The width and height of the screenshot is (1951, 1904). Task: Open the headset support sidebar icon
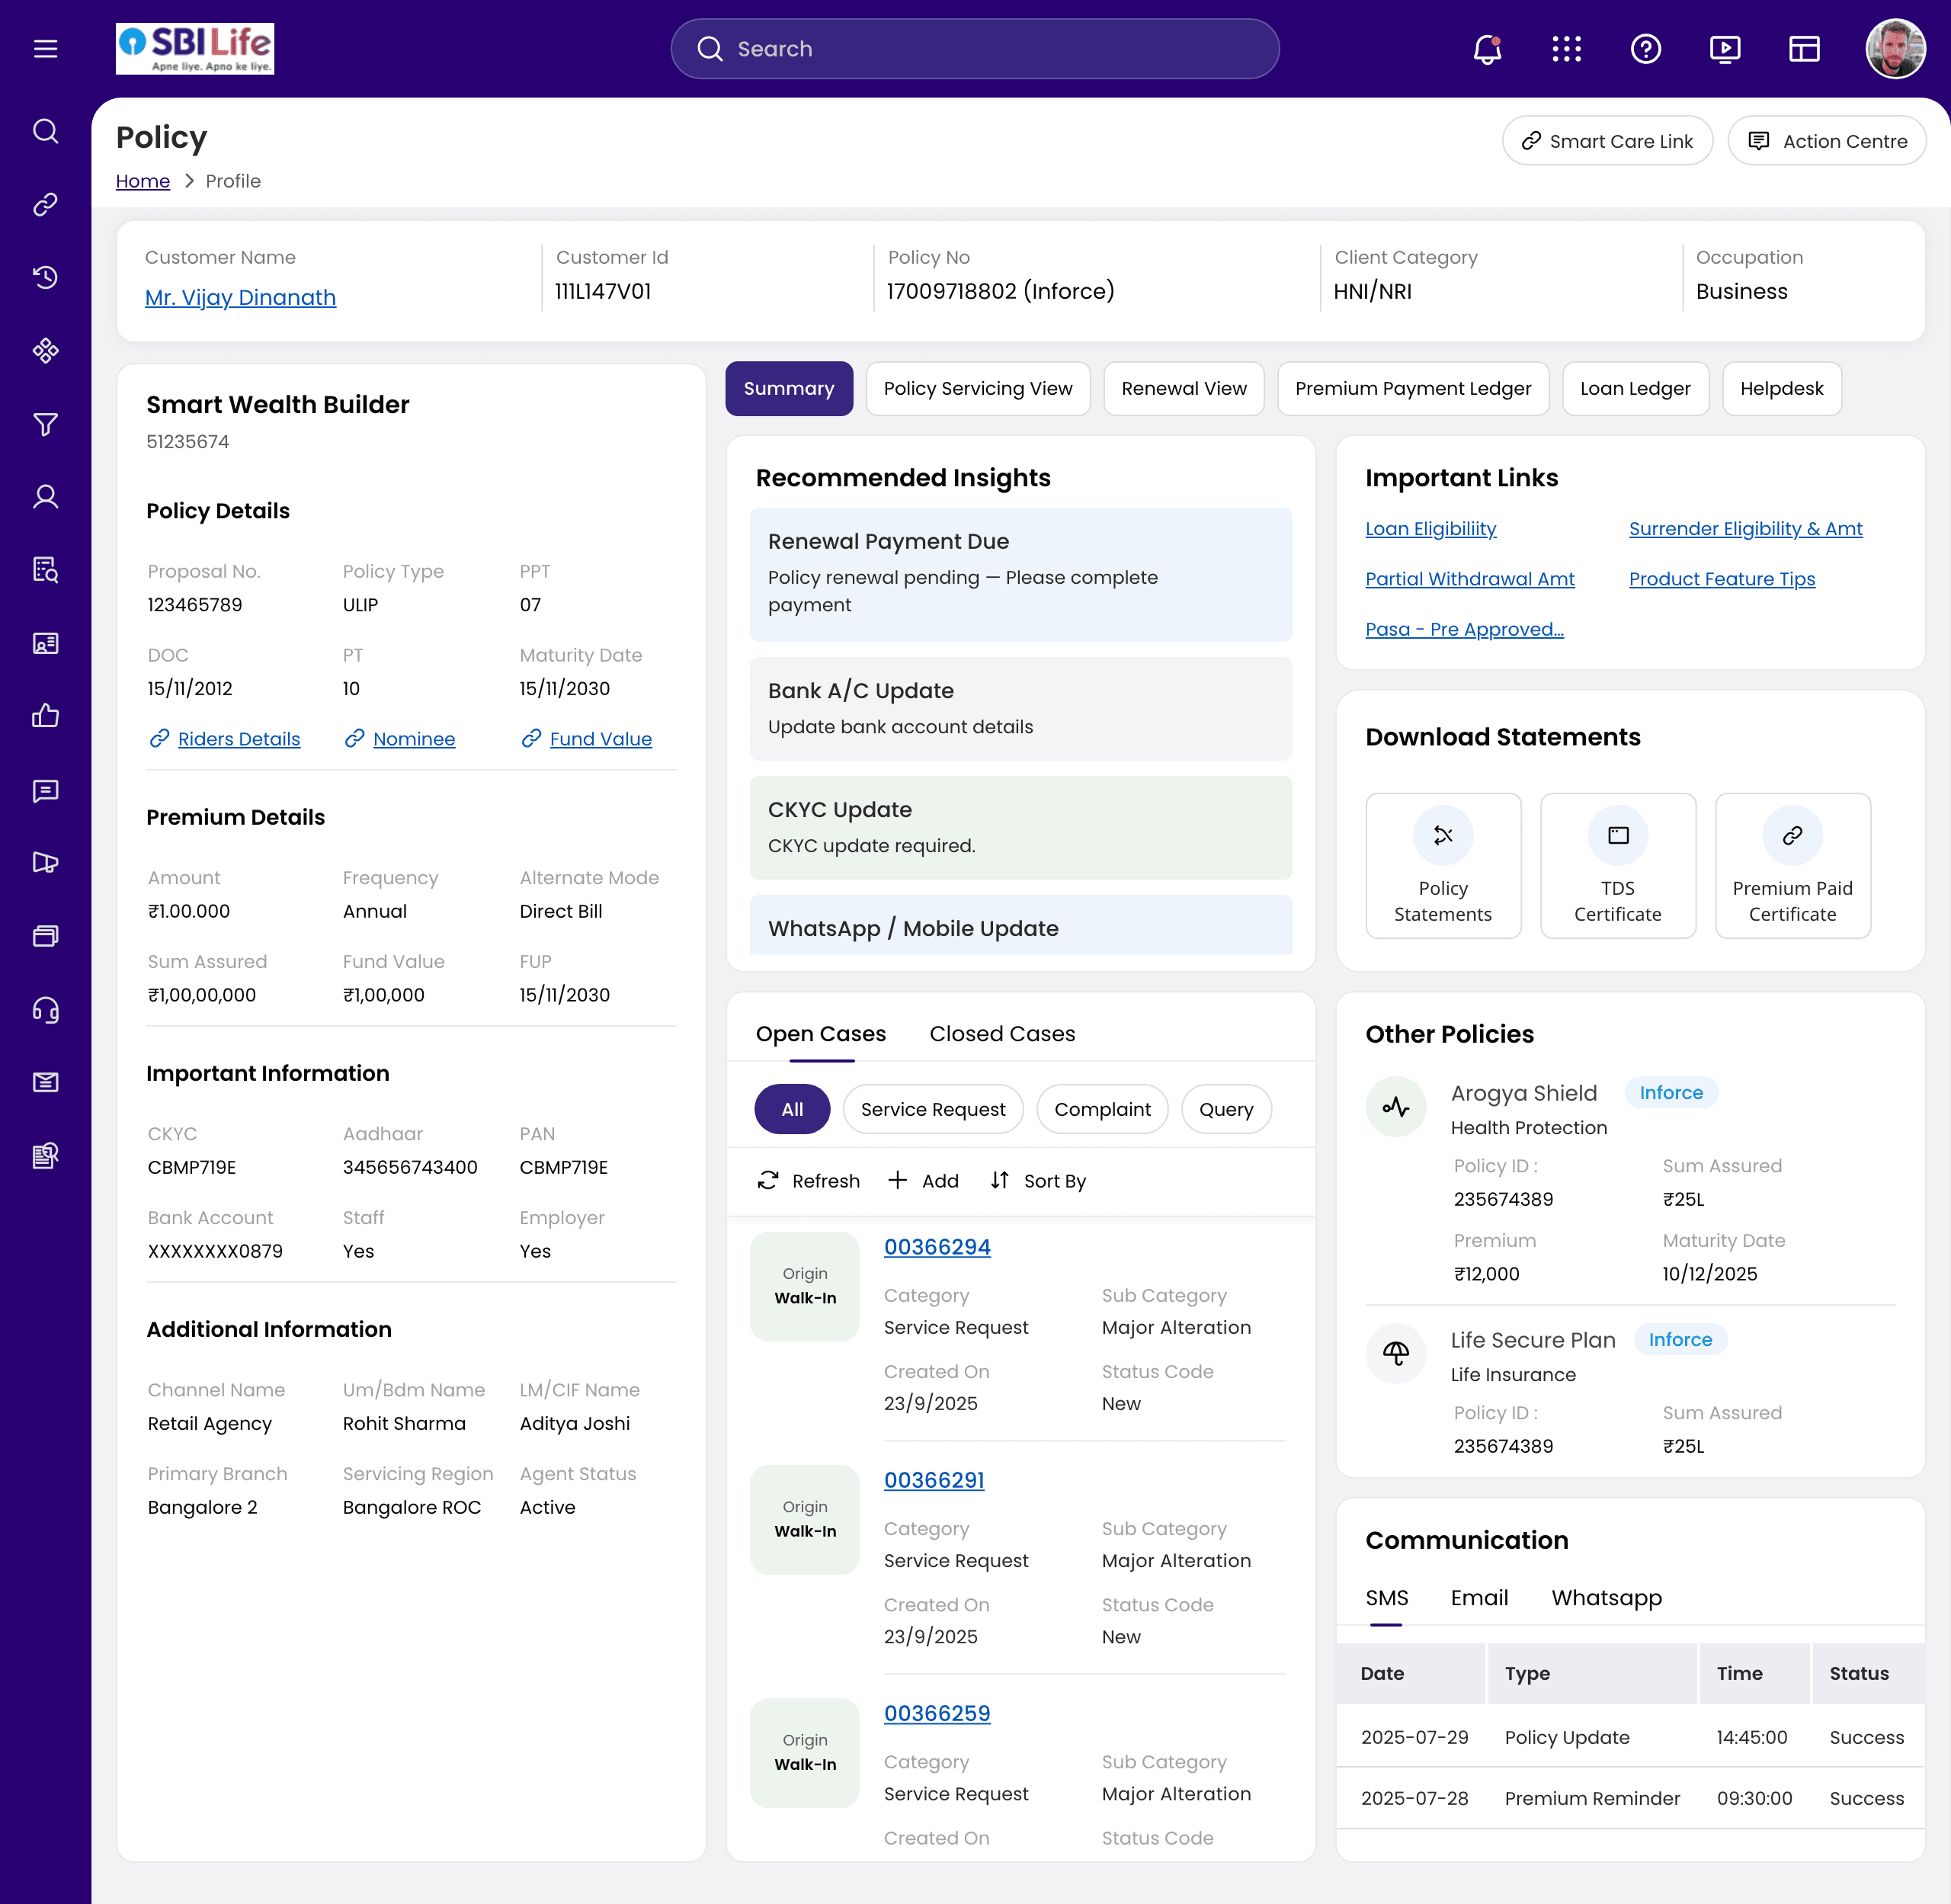click(x=46, y=1010)
